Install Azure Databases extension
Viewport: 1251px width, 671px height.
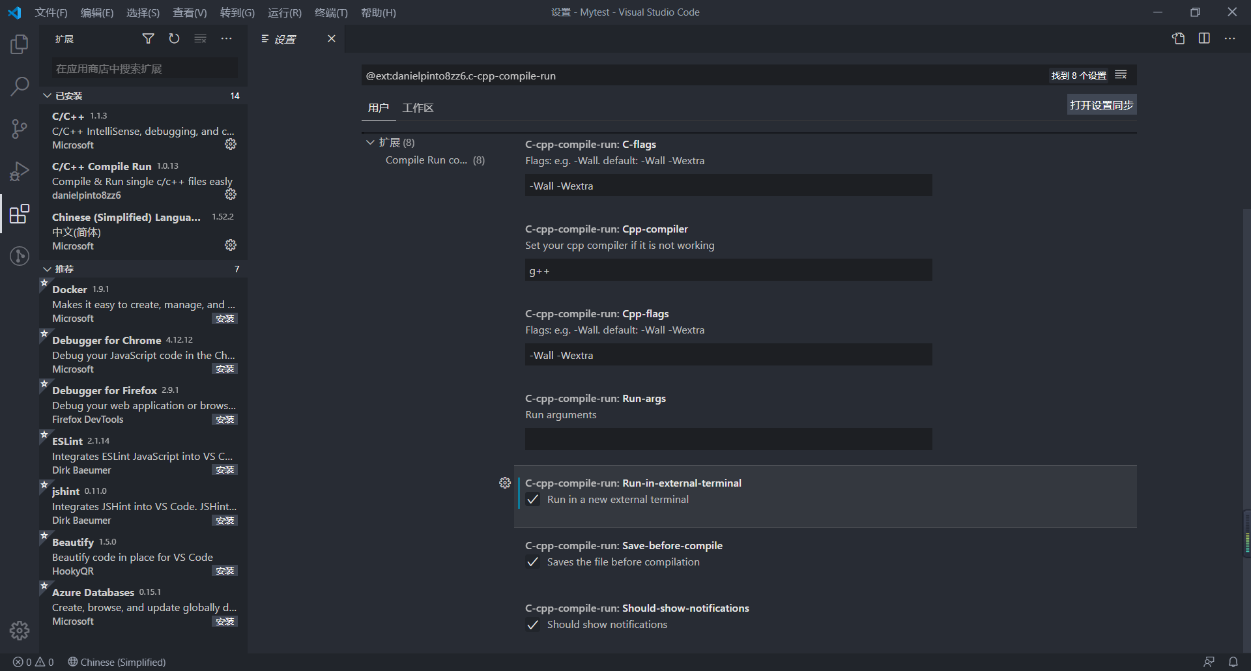(x=225, y=621)
